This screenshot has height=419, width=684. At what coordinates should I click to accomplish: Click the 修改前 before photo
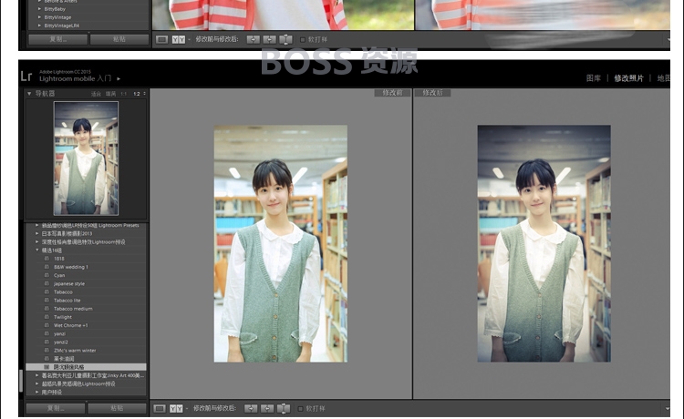click(281, 243)
